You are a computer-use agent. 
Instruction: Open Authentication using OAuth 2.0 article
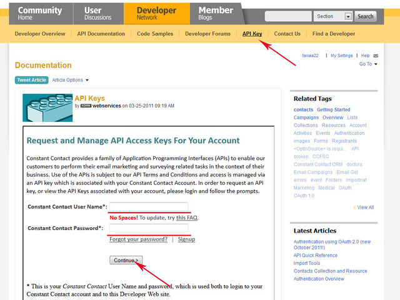tap(332, 244)
